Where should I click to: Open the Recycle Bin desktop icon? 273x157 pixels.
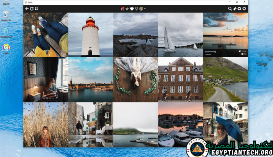point(6,16)
